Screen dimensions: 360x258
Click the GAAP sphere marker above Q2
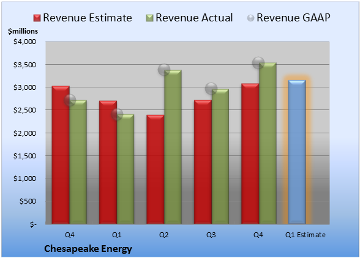(164, 70)
